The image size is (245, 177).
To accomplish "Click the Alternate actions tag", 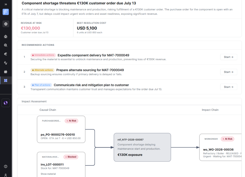I will [42, 70].
